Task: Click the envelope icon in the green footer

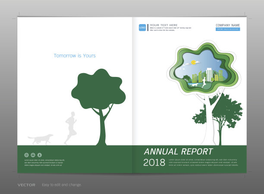Action: click(33, 155)
